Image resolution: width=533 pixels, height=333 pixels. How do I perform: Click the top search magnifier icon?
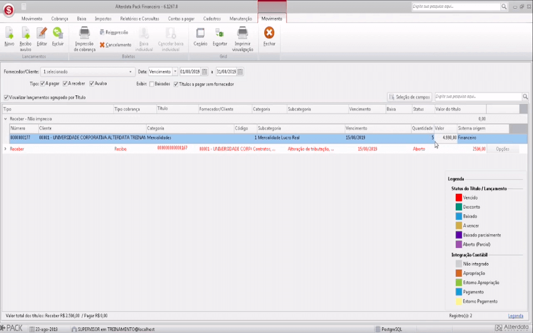504,7
